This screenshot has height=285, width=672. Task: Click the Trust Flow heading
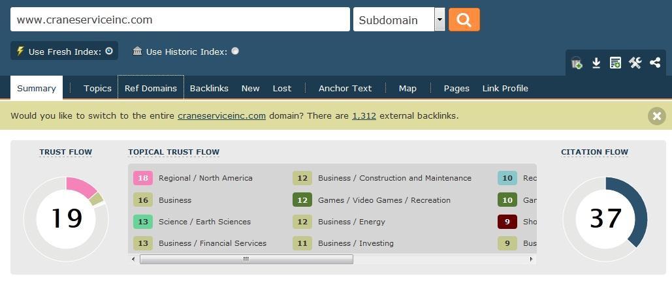tap(65, 152)
